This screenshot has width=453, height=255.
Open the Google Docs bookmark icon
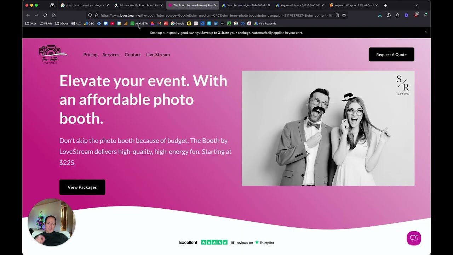point(105,23)
